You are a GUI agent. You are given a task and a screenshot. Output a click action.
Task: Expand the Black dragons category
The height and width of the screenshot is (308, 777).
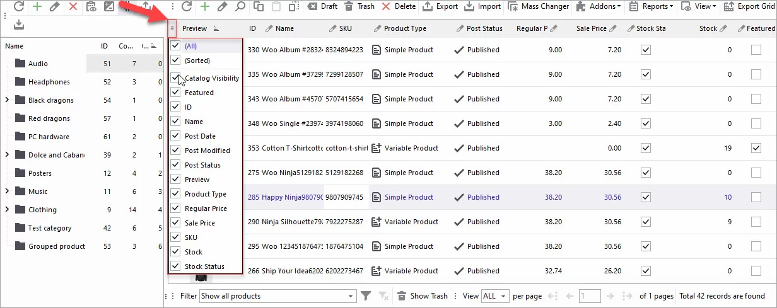click(x=7, y=100)
